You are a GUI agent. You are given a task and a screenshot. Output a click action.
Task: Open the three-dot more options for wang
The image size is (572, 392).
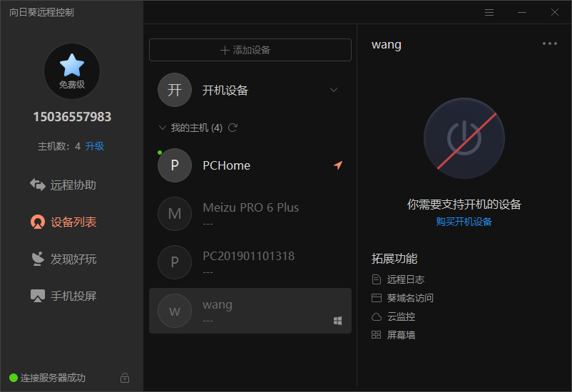pos(550,43)
